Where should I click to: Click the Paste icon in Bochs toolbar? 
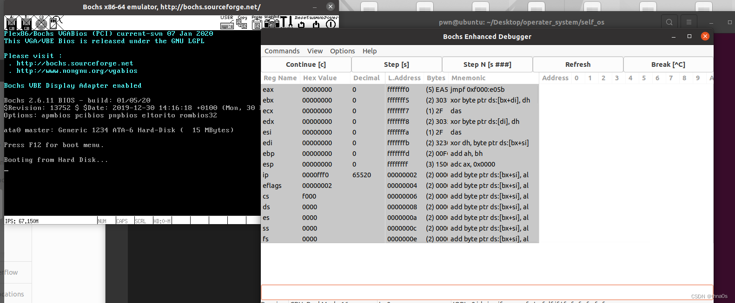(257, 22)
